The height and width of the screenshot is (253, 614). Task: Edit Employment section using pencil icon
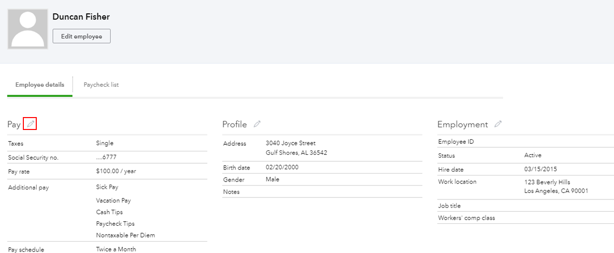(x=498, y=124)
